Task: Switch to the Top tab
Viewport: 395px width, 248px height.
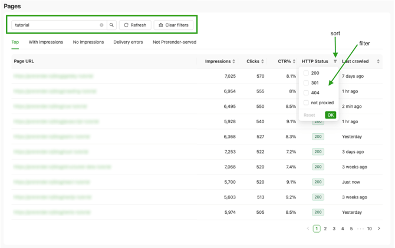Action: coord(15,42)
